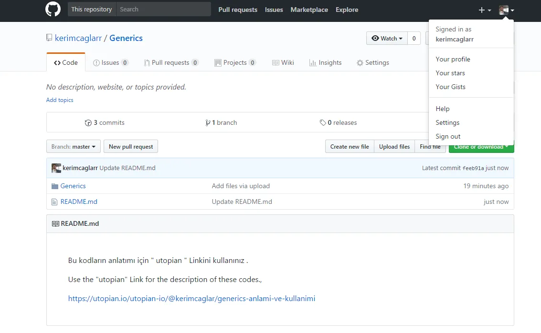Switch to the repository Pull requests tab
Screen dimensions: 541x333
coord(171,63)
